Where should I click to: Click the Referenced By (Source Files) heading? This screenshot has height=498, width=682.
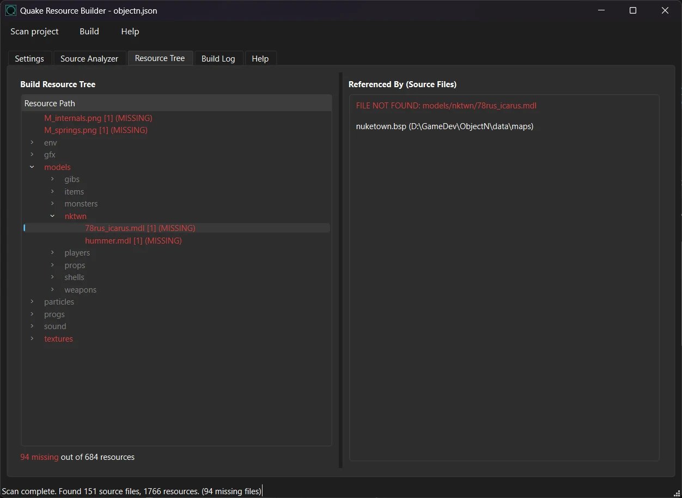coord(403,84)
